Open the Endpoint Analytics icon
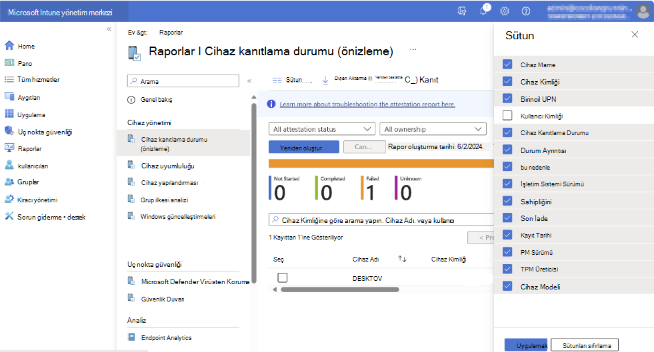 click(x=131, y=337)
